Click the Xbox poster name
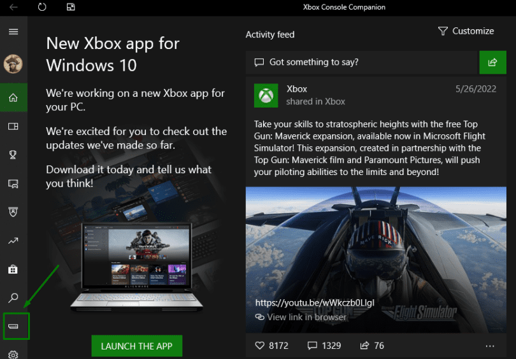Image resolution: width=516 pixels, height=359 pixels. (297, 89)
